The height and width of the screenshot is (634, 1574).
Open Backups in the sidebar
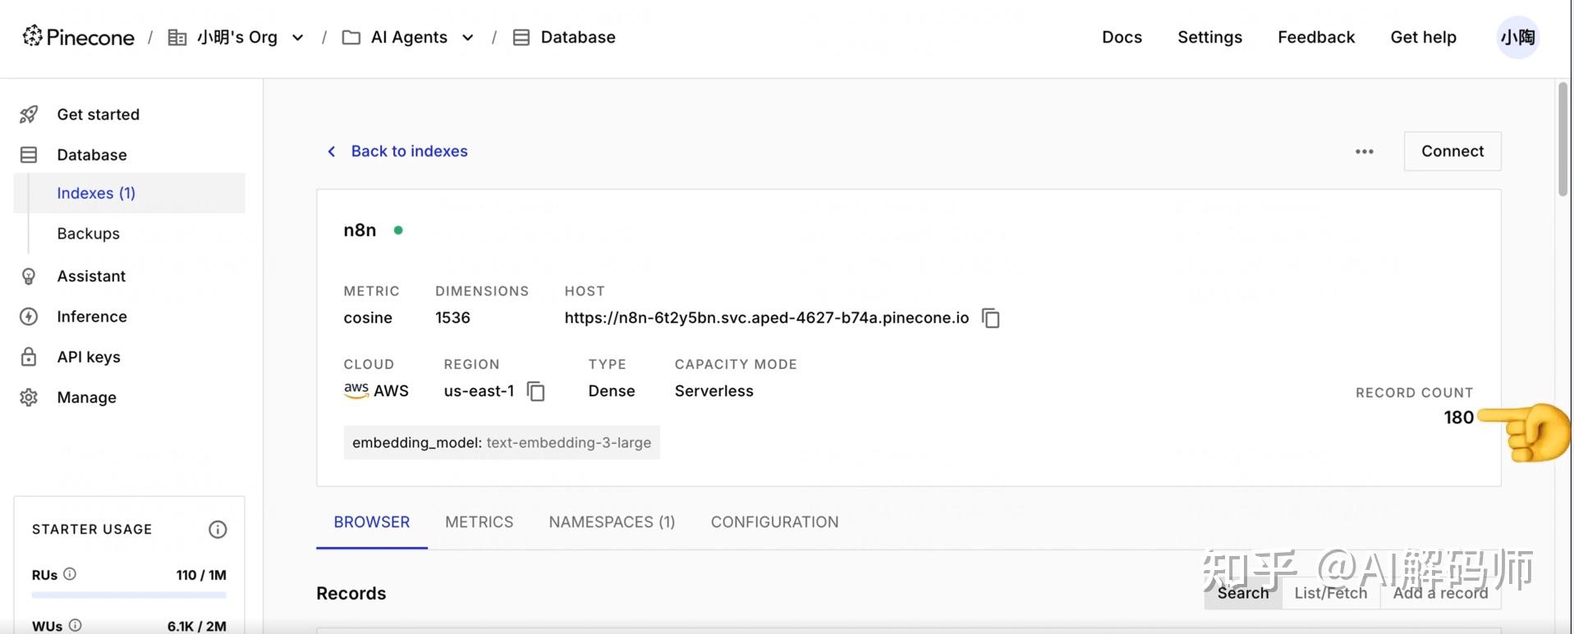point(88,234)
